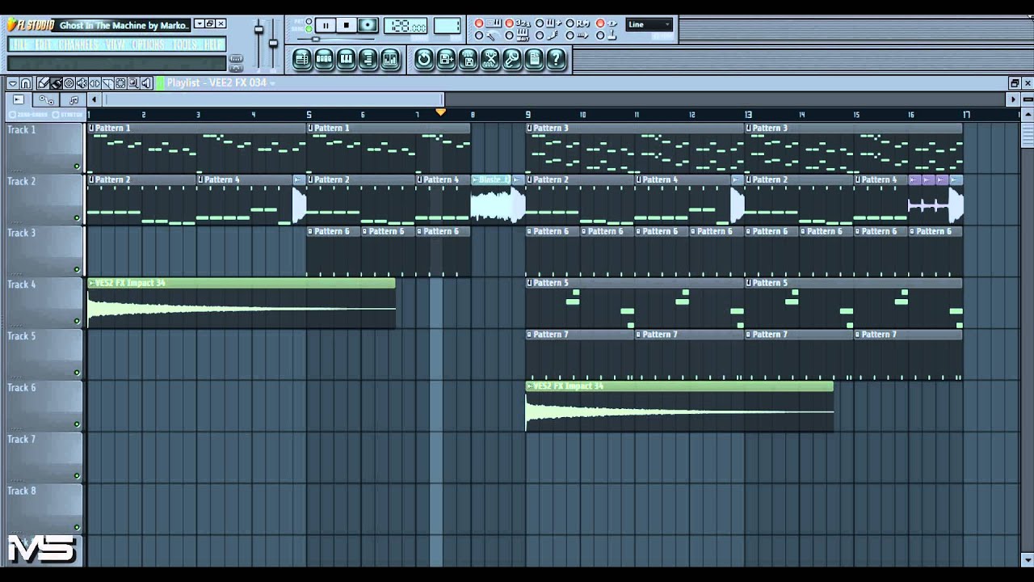Open the Help question mark icon
This screenshot has height=582, width=1034.
coord(557,58)
